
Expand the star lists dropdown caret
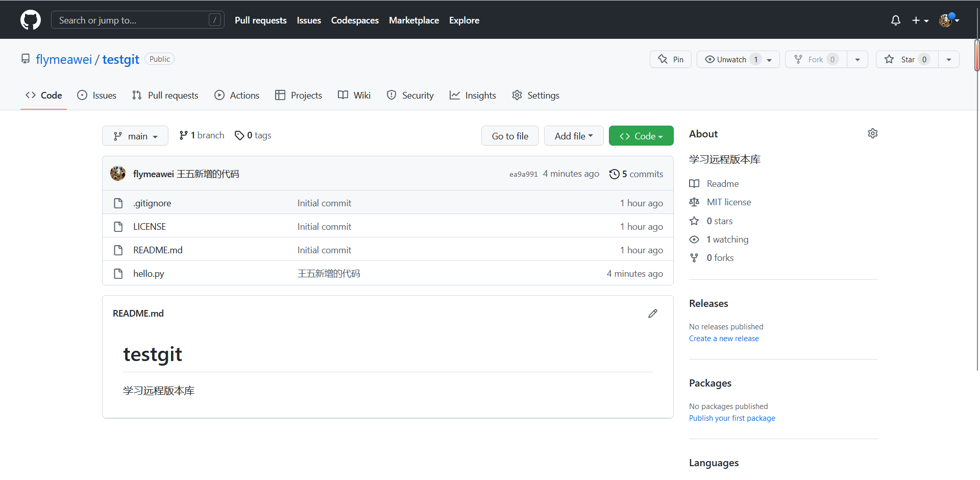tap(949, 59)
